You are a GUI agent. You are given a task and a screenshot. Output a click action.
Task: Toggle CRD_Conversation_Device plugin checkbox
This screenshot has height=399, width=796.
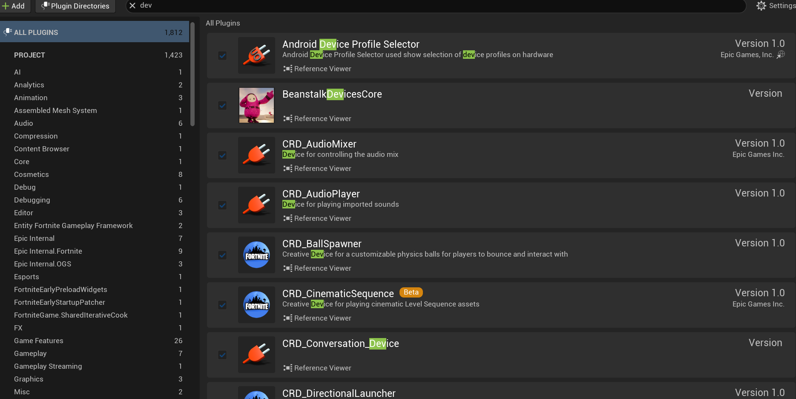coord(222,355)
